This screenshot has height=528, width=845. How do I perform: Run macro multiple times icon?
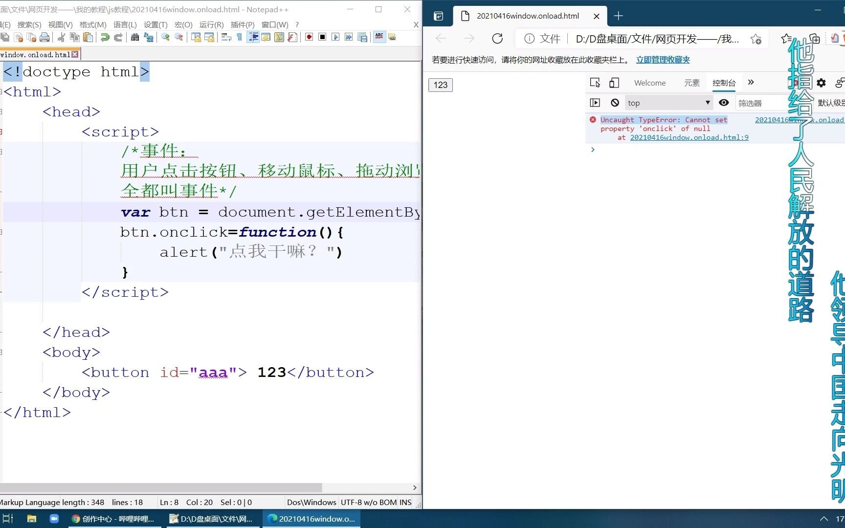(x=349, y=37)
